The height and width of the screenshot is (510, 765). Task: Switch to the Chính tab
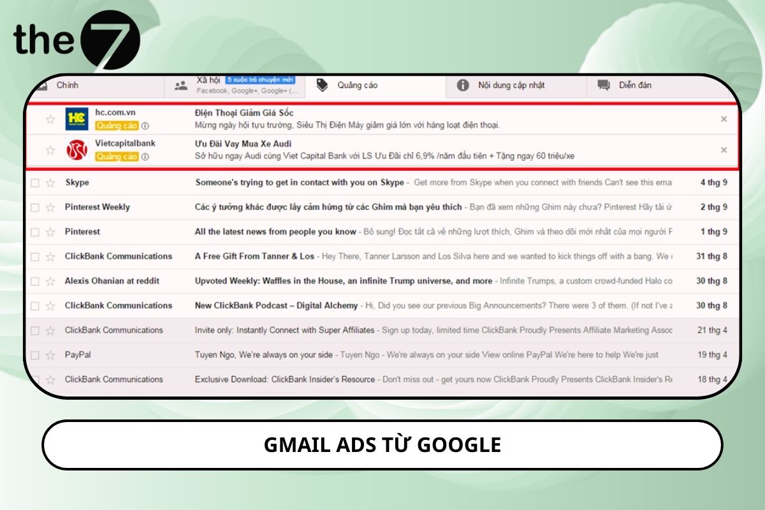point(67,84)
